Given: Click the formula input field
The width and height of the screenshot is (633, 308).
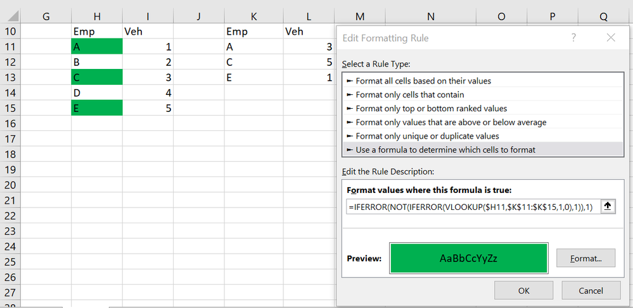Looking at the screenshot, I should (471, 207).
